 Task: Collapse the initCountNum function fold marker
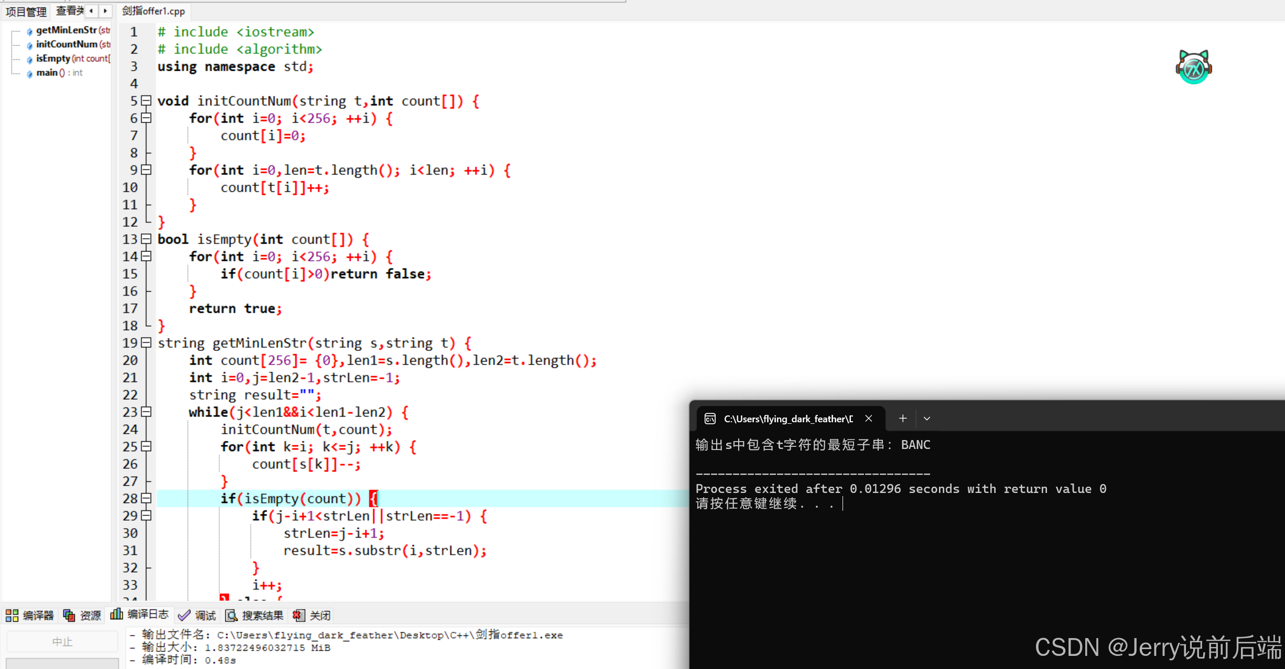(146, 100)
